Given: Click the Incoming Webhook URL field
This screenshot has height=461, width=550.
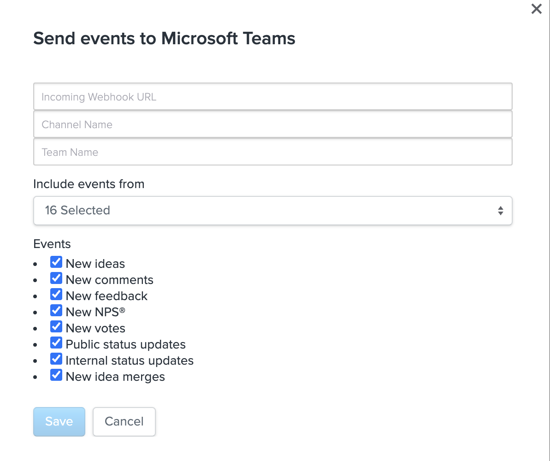Looking at the screenshot, I should [x=272, y=97].
